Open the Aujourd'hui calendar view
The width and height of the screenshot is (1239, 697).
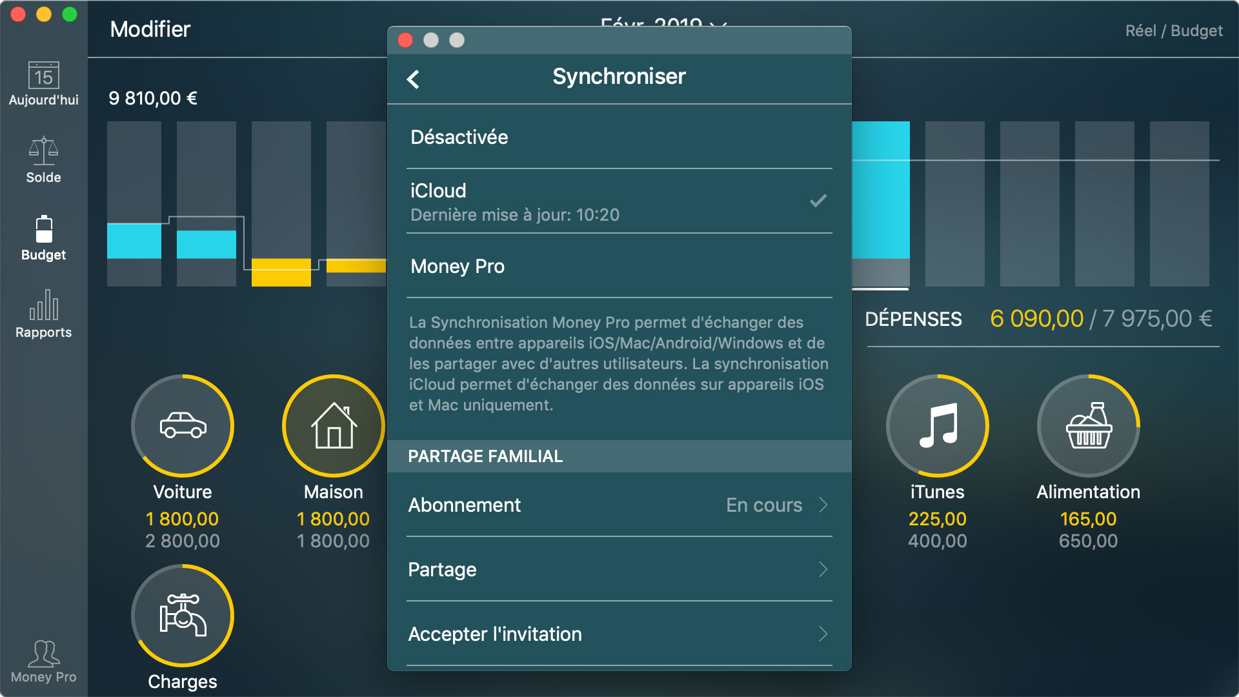point(43,84)
